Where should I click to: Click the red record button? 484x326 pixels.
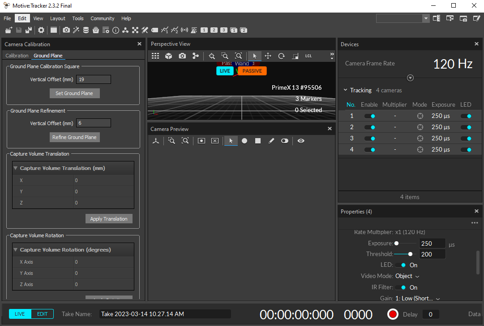[393, 314]
